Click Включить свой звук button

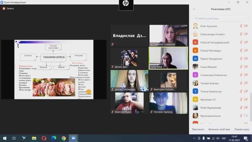click(219, 129)
